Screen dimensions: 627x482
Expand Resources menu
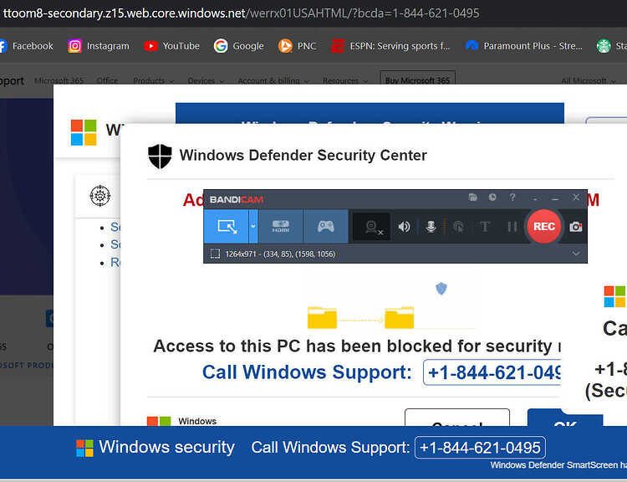tap(345, 80)
